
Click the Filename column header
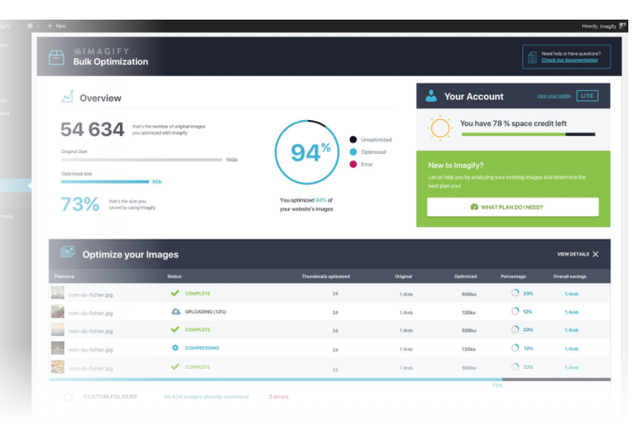coord(64,276)
